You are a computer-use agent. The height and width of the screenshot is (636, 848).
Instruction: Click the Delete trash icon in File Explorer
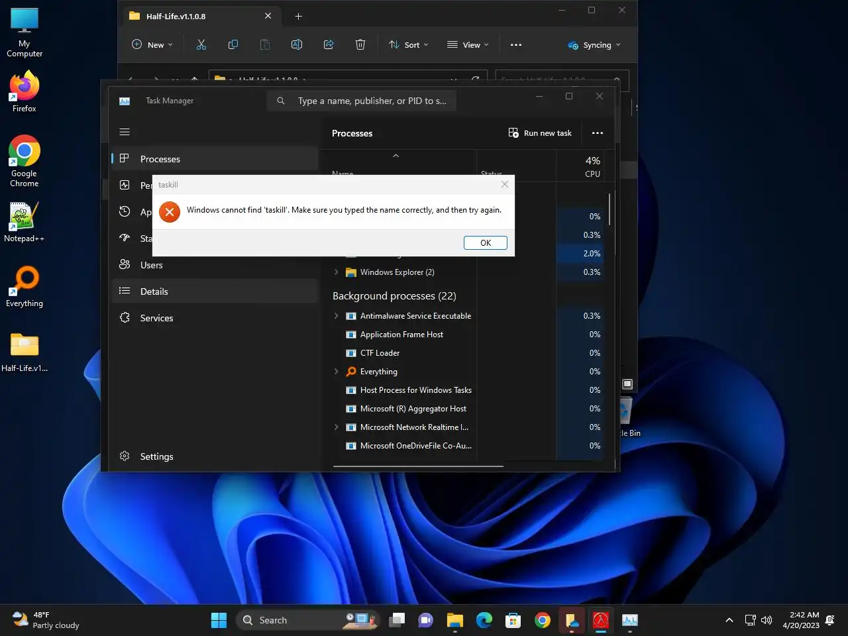pyautogui.click(x=360, y=44)
